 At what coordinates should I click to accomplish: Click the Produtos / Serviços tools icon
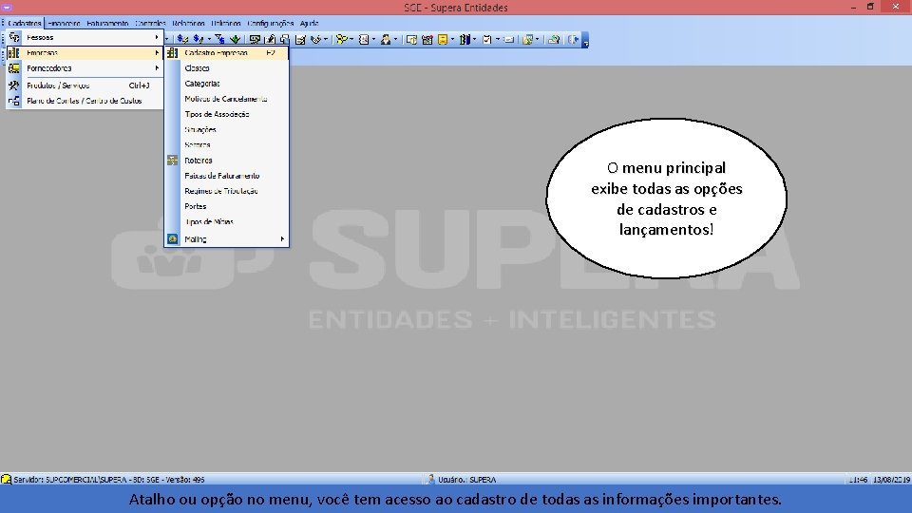14,85
